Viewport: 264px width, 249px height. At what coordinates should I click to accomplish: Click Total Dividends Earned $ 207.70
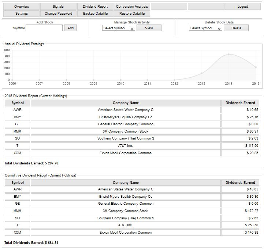point(31,163)
